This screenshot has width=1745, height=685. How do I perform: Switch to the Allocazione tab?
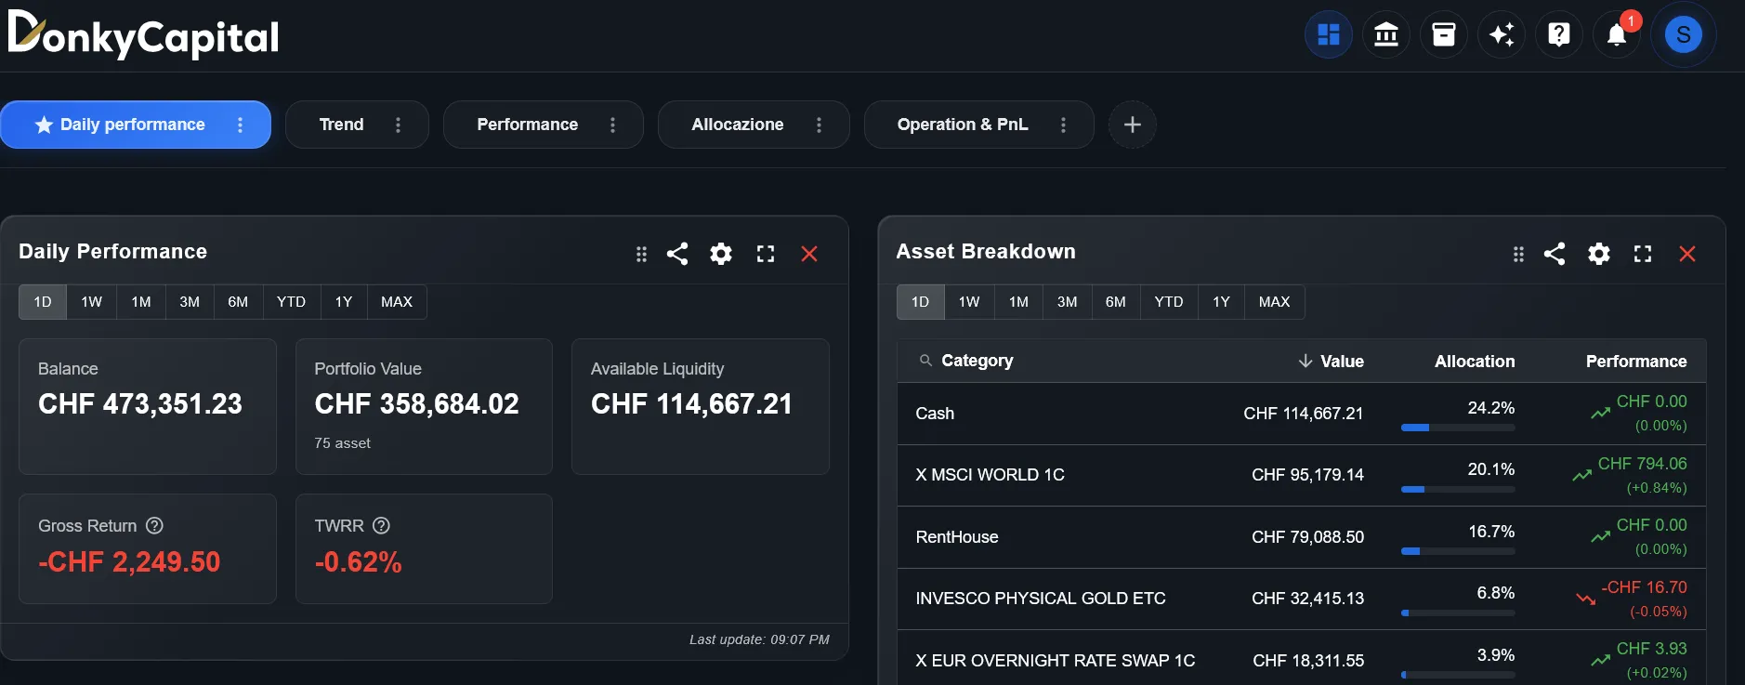point(737,125)
